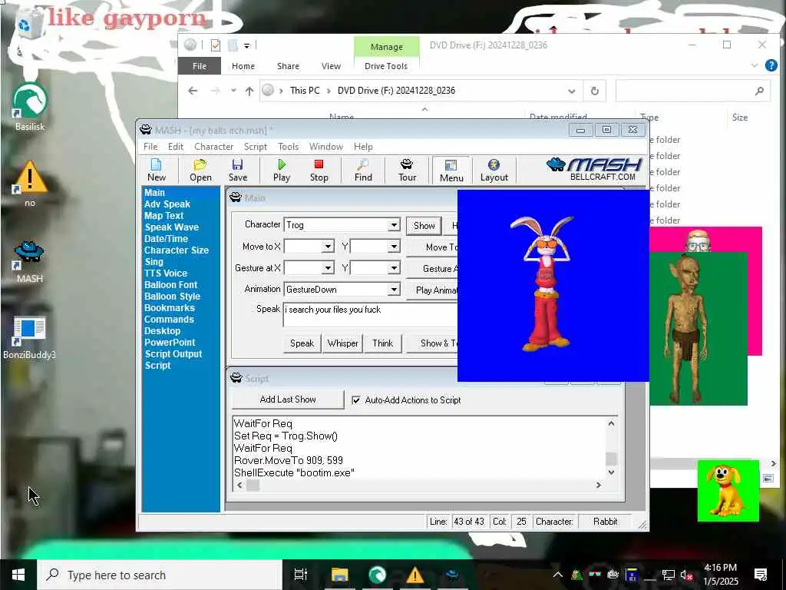
Task: Click in the Speak text field
Action: click(371, 315)
